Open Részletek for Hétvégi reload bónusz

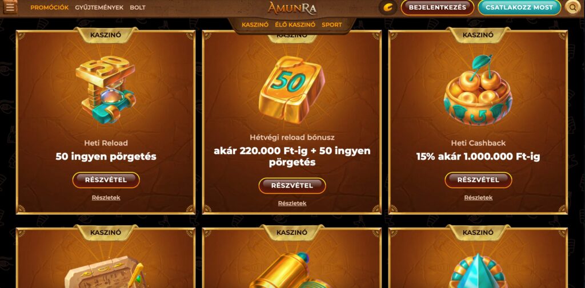click(292, 204)
